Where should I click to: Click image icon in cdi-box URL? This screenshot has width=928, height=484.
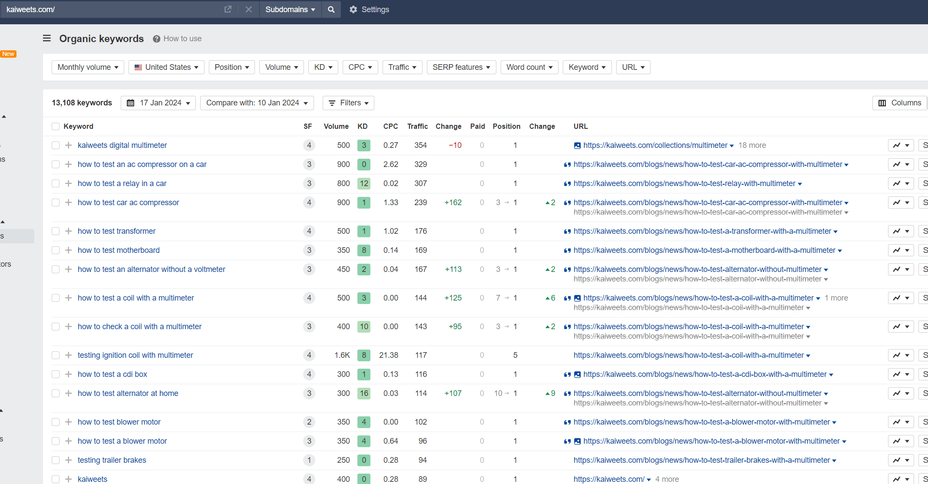[x=577, y=375]
